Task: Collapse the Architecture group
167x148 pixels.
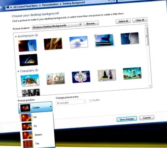Action: pos(16,36)
